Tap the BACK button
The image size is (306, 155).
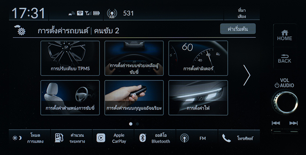[285, 59]
